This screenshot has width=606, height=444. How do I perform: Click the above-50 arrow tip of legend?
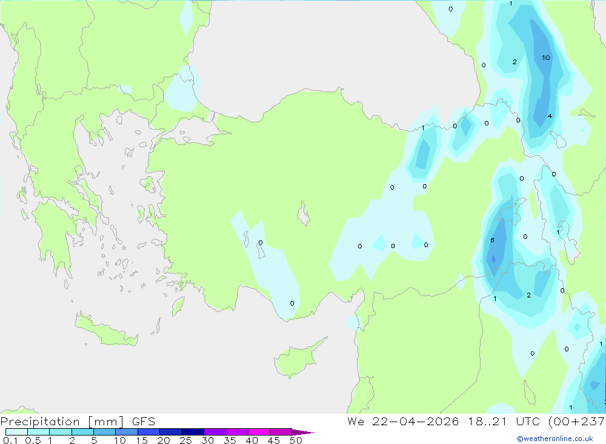[x=302, y=432]
